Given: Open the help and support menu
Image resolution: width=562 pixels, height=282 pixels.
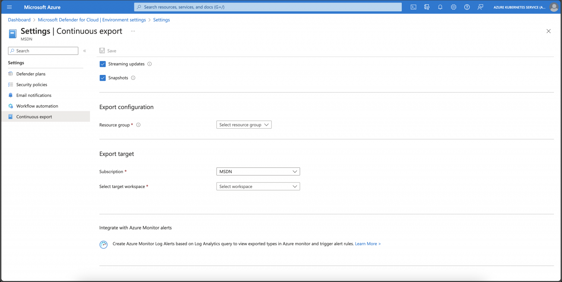Looking at the screenshot, I should pyautogui.click(x=467, y=7).
